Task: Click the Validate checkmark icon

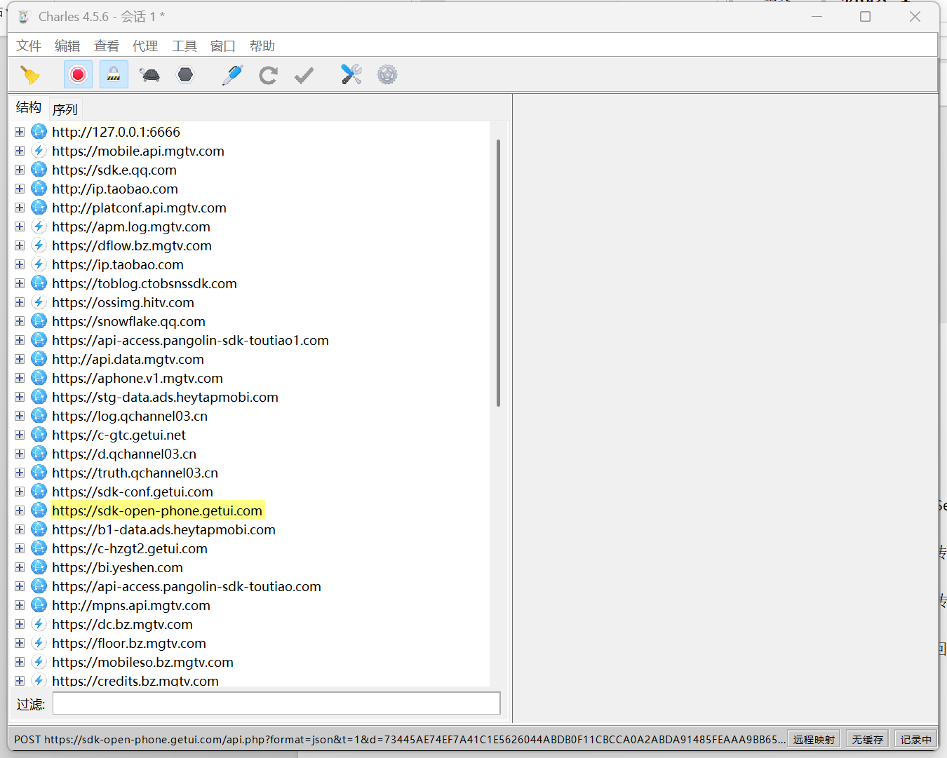Action: 304,74
